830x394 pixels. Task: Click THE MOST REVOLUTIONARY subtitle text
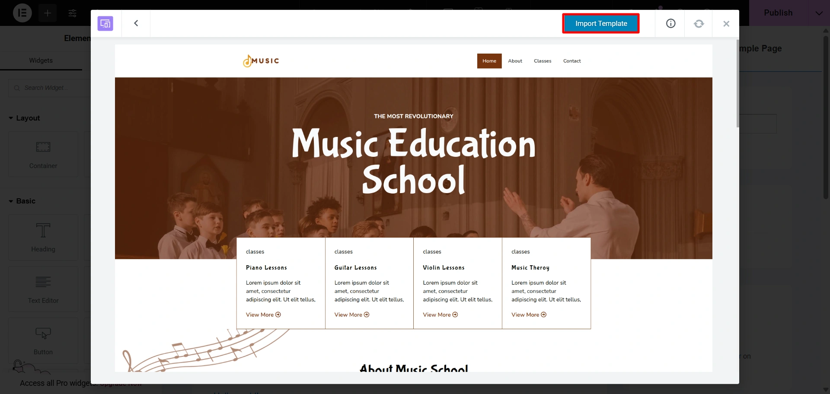[414, 116]
